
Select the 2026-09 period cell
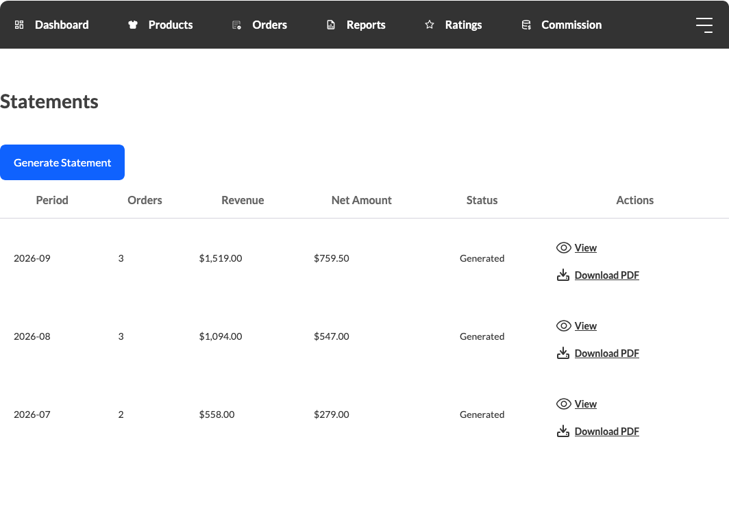(x=32, y=258)
